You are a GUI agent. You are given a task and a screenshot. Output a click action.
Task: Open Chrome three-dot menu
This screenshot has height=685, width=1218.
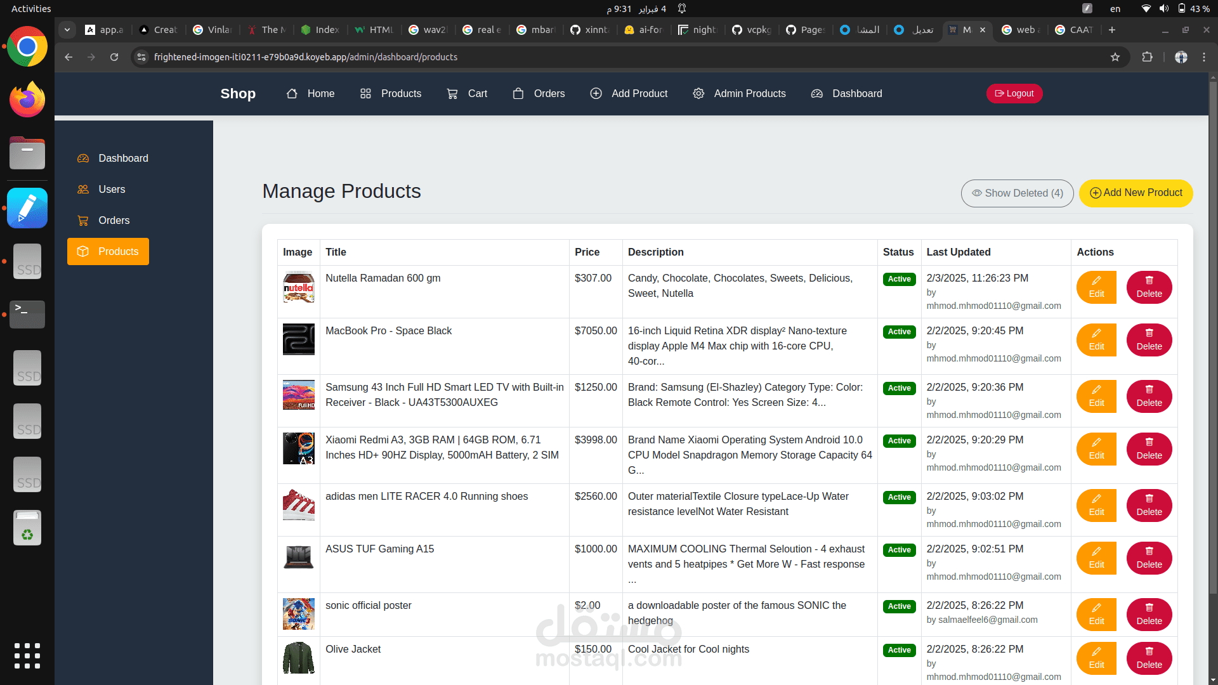click(1203, 57)
